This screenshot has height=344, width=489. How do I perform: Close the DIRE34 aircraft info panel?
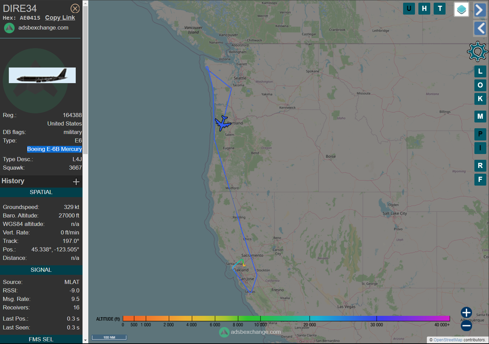tap(75, 8)
